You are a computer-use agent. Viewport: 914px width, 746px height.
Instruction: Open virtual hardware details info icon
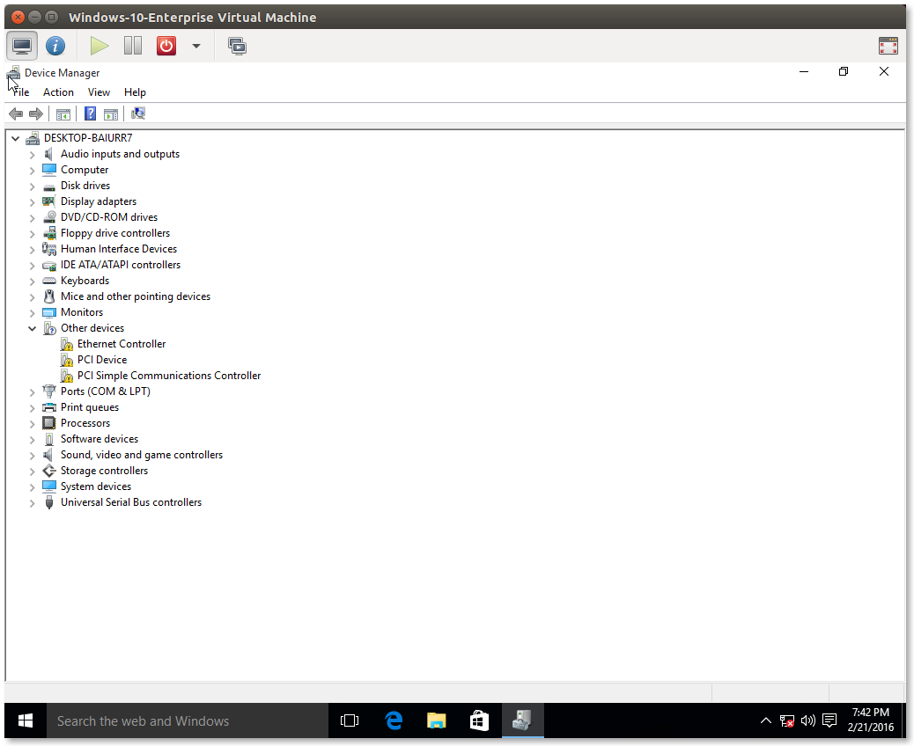55,46
